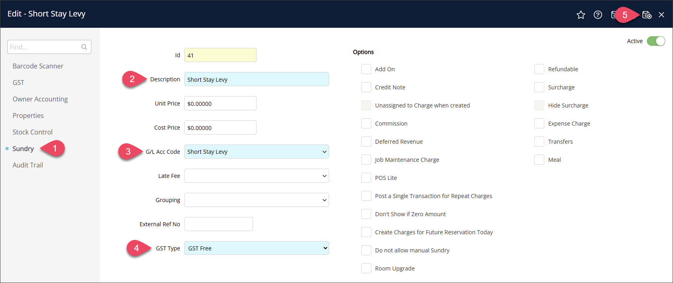Tick the Room Upgrade checkbox

(x=366, y=269)
